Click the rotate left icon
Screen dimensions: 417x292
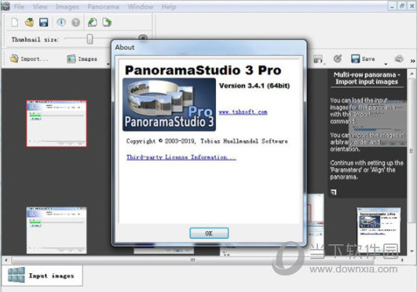[93, 22]
